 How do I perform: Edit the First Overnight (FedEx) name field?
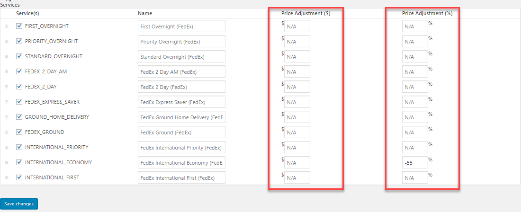click(x=181, y=26)
